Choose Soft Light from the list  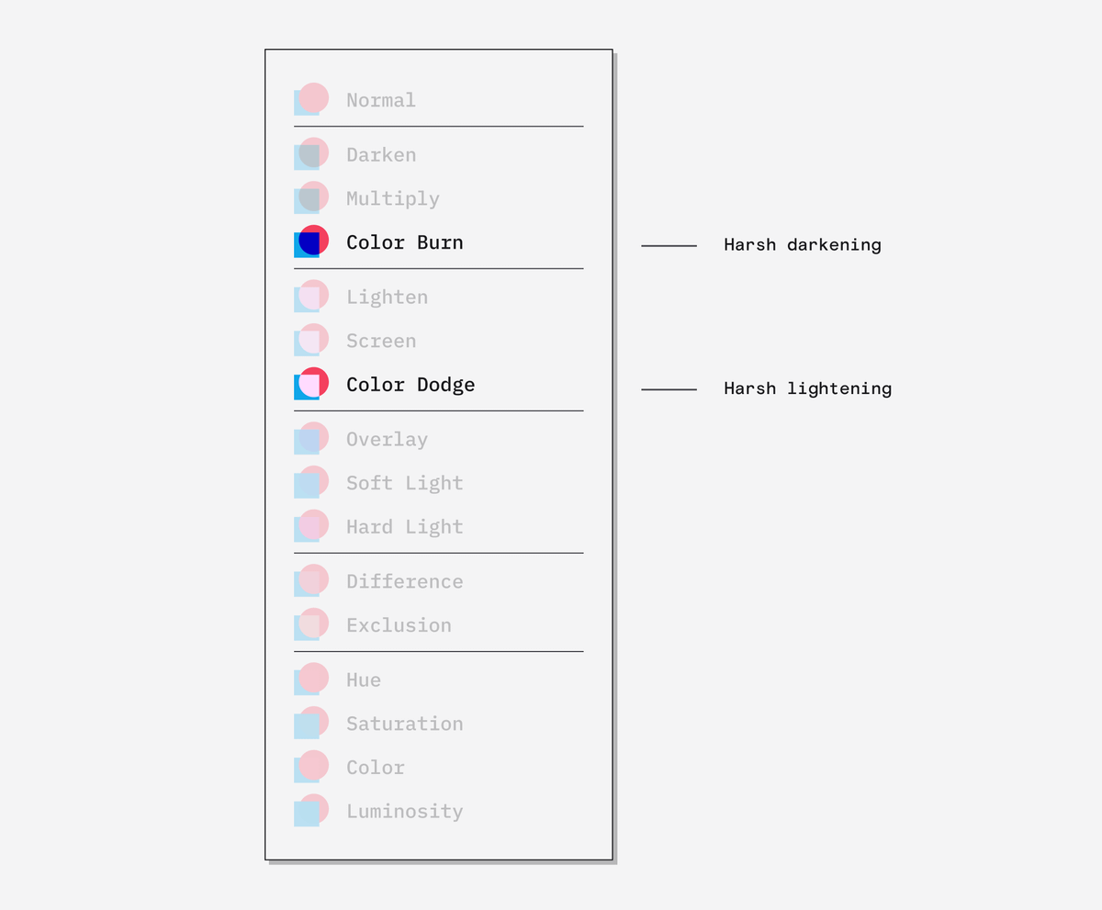tap(404, 483)
